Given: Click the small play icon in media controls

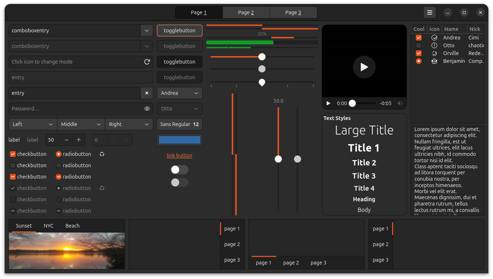Looking at the screenshot, I should (328, 103).
